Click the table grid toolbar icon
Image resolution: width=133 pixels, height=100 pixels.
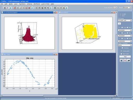[45, 8]
